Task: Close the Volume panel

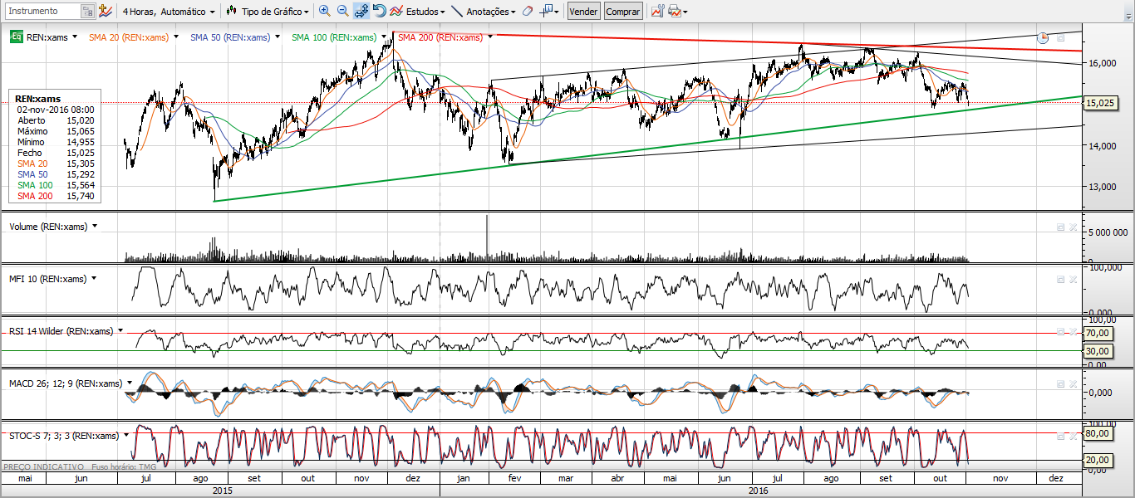Action: coord(1073,227)
